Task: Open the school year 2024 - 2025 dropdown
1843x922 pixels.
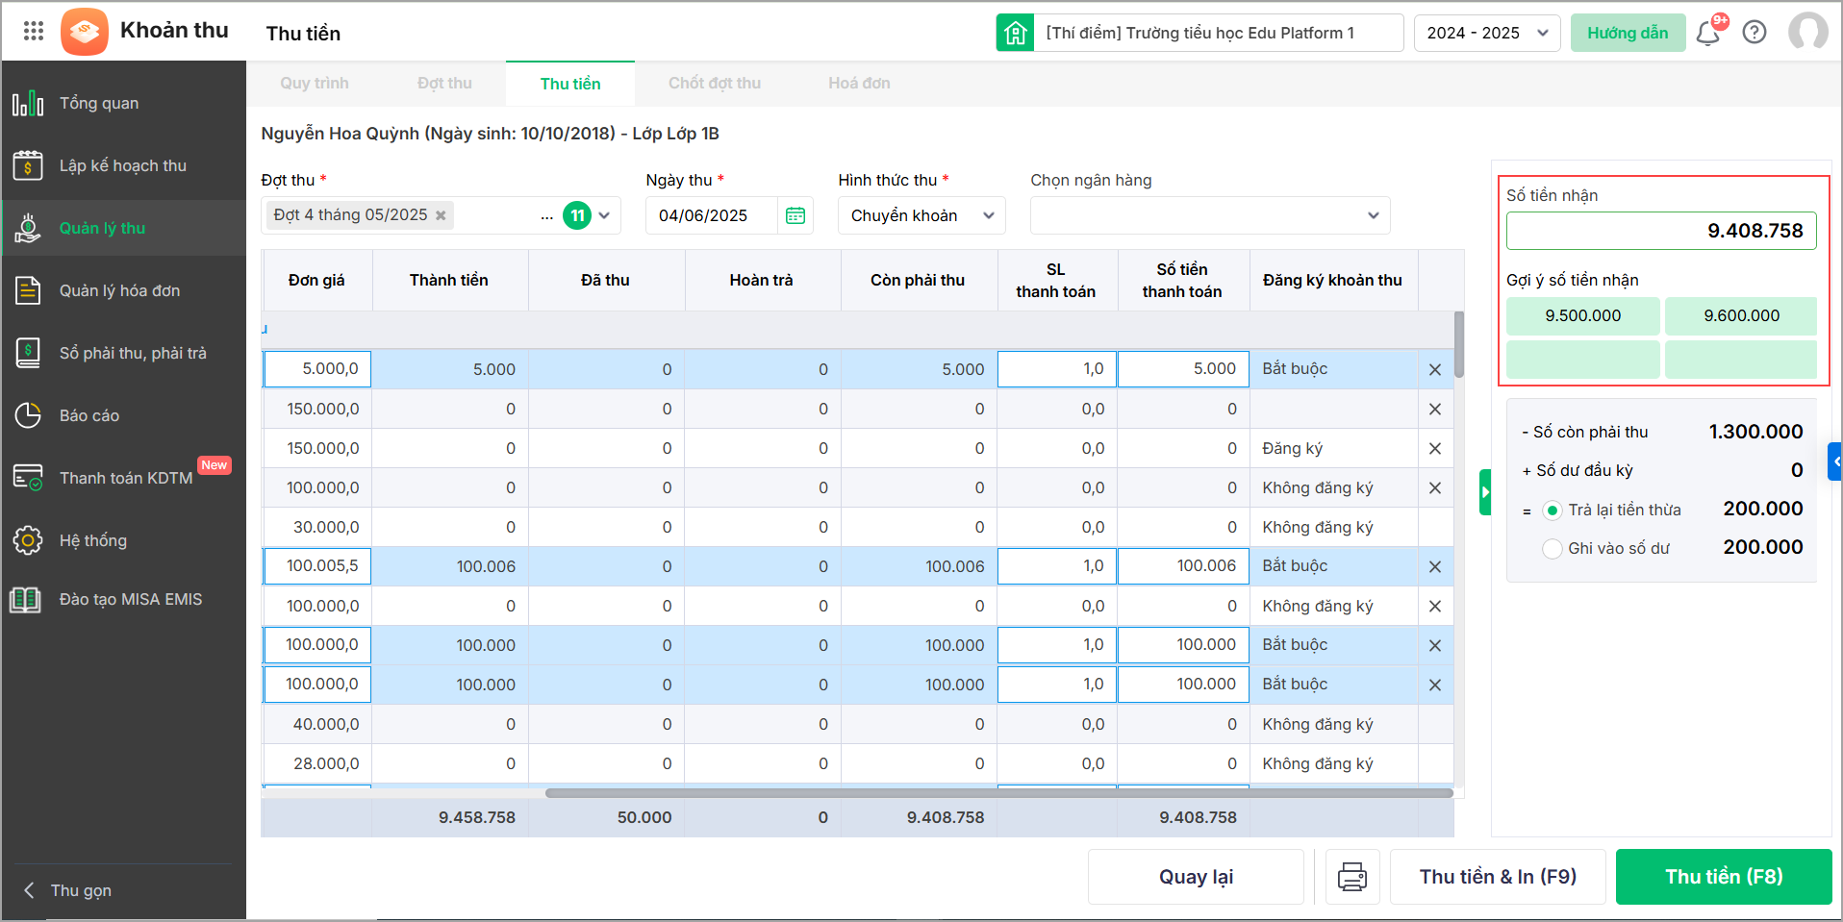Action: (x=1486, y=33)
